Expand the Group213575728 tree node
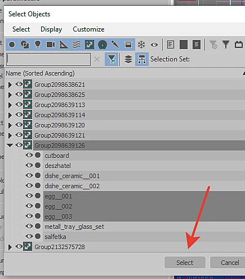The image size is (245, 279). (x=10, y=247)
